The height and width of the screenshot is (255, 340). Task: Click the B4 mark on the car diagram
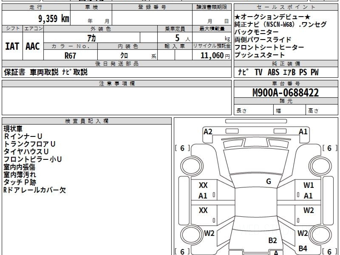[303, 248]
